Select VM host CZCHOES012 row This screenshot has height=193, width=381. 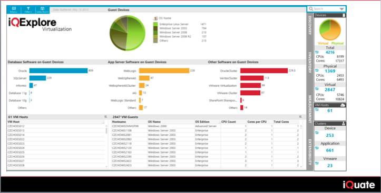click(56, 126)
